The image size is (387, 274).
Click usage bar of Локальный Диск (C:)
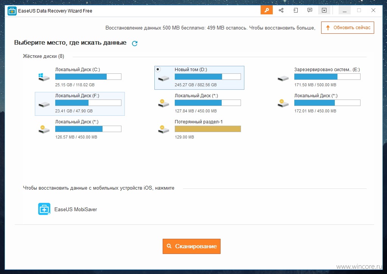[x=88, y=77]
